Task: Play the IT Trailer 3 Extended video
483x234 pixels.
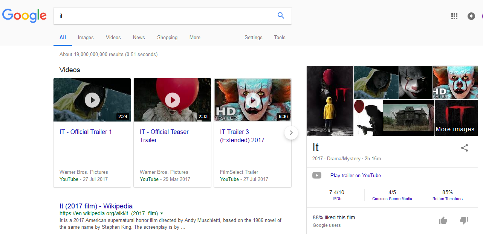Action: (x=253, y=100)
